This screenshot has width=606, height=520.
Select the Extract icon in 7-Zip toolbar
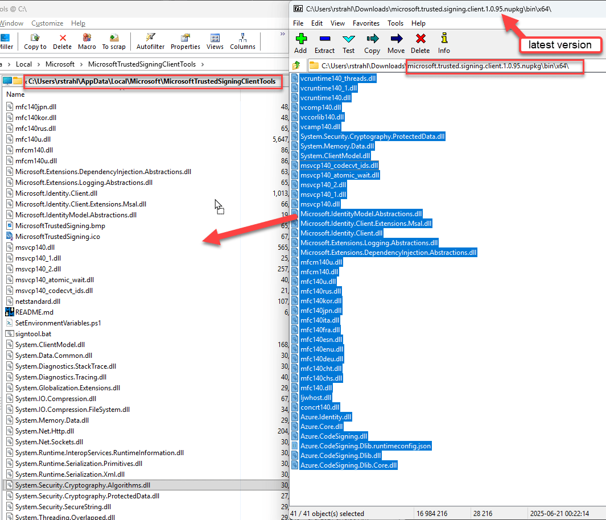[x=324, y=41]
